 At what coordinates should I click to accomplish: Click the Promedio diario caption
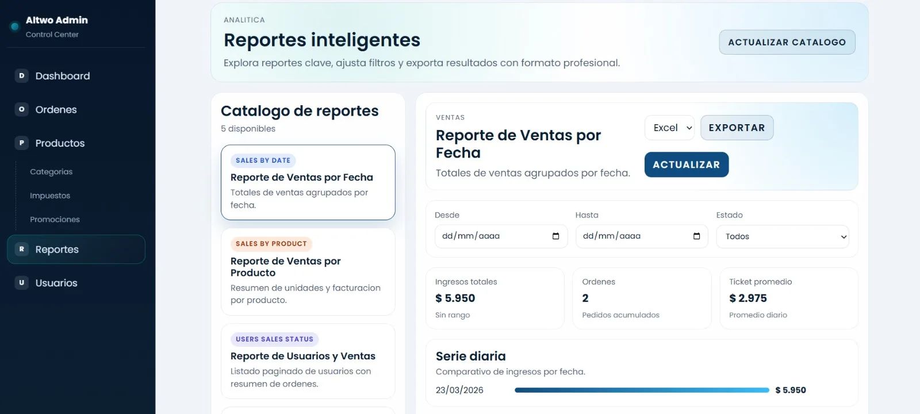(758, 315)
